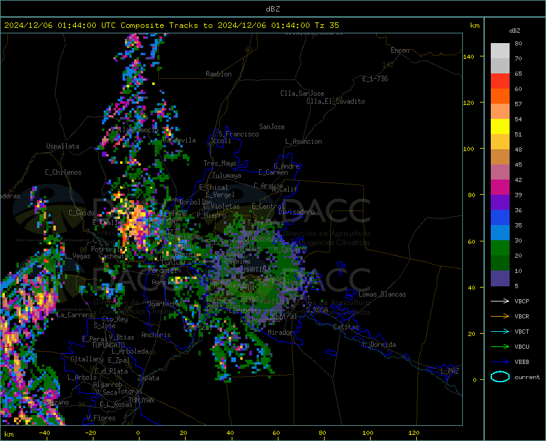Click the Clla.El_Cavadito map label
This screenshot has height=441, width=546.
tap(335, 101)
